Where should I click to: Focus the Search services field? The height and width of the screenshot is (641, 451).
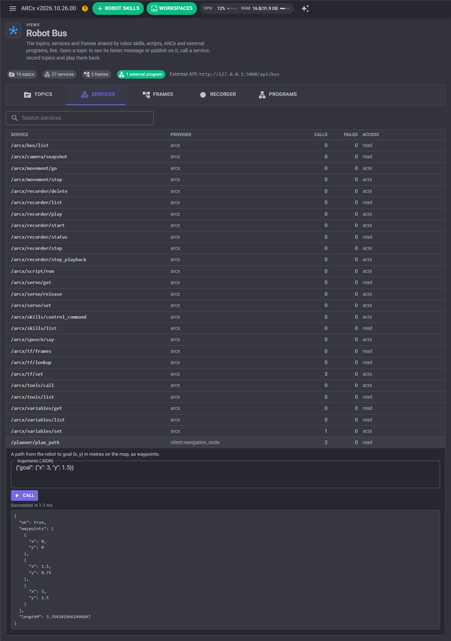click(80, 118)
